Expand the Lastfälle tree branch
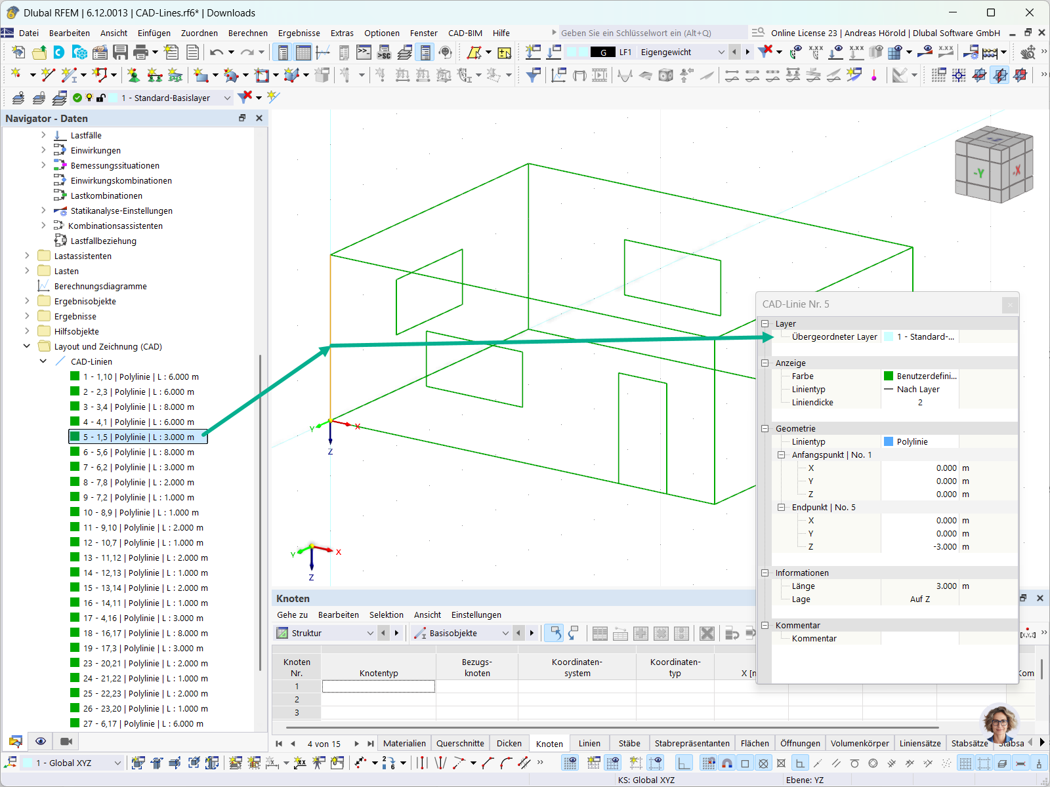1050x787 pixels. click(43, 135)
